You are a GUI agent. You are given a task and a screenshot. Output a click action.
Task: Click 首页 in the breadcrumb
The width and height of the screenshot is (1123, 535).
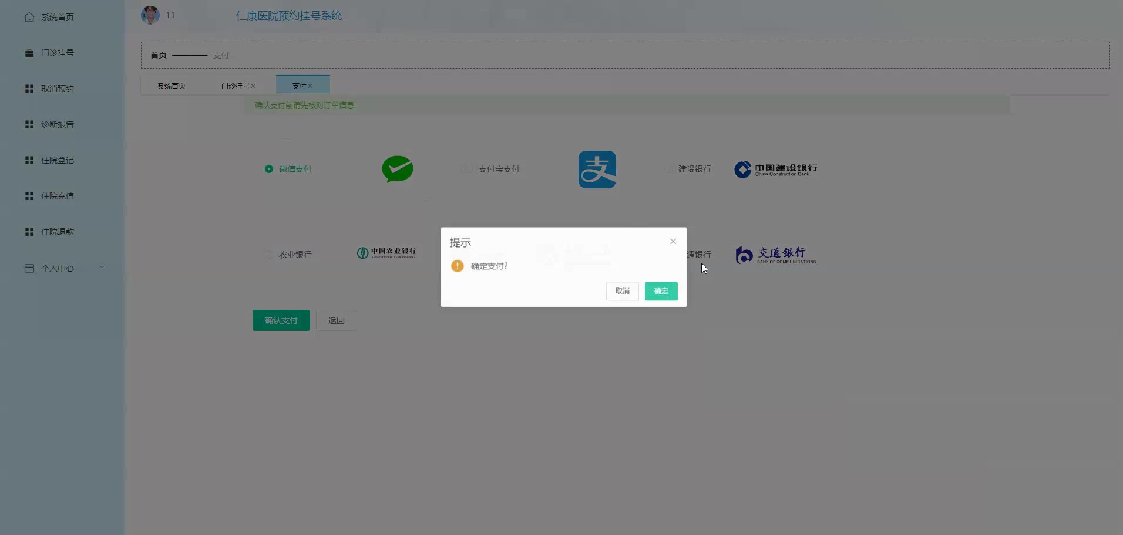159,55
